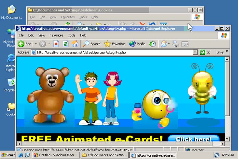Click the vertical scrollbar down arrow
238x159 pixels.
click(227, 138)
